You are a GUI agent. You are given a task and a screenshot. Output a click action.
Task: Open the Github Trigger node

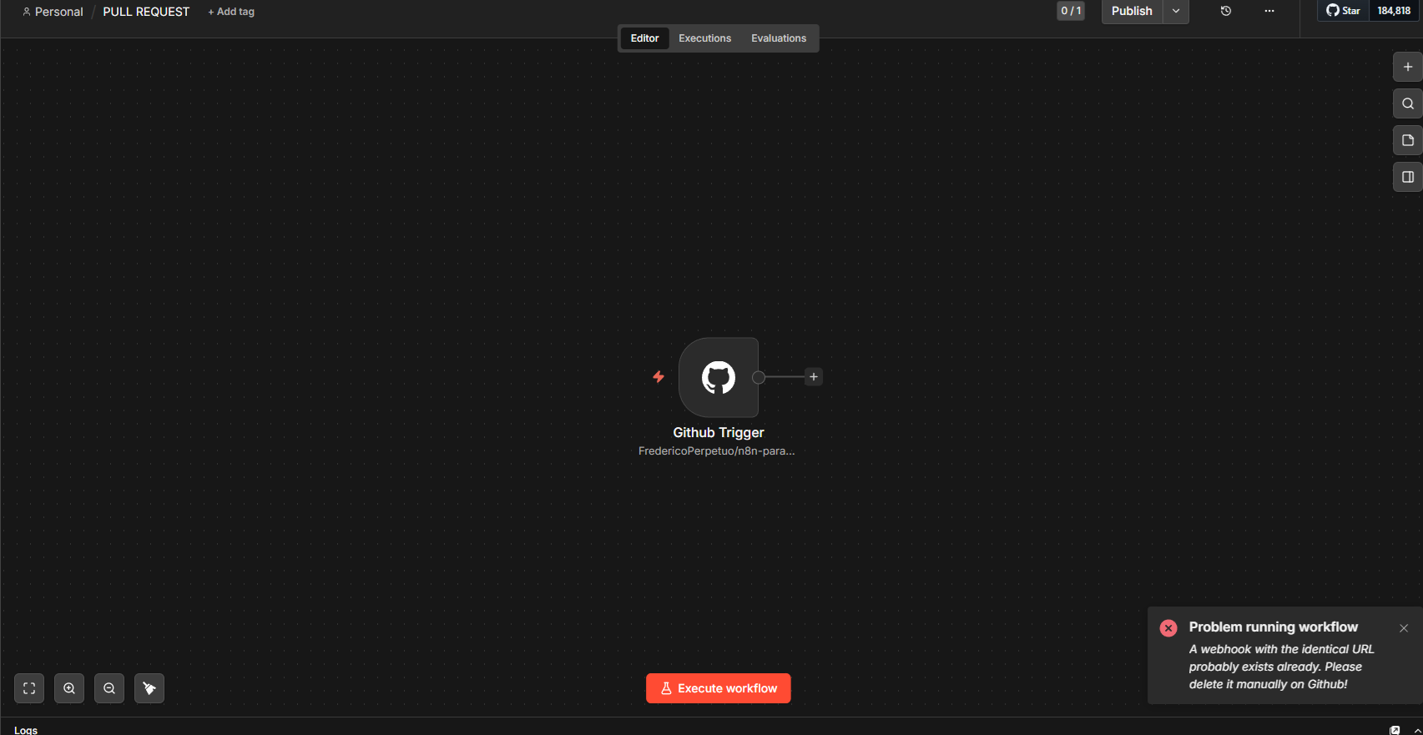click(x=719, y=377)
